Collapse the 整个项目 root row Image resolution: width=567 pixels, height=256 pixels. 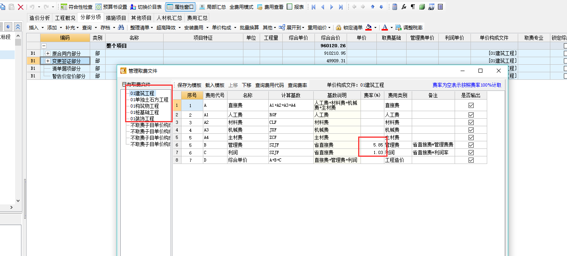[44, 46]
